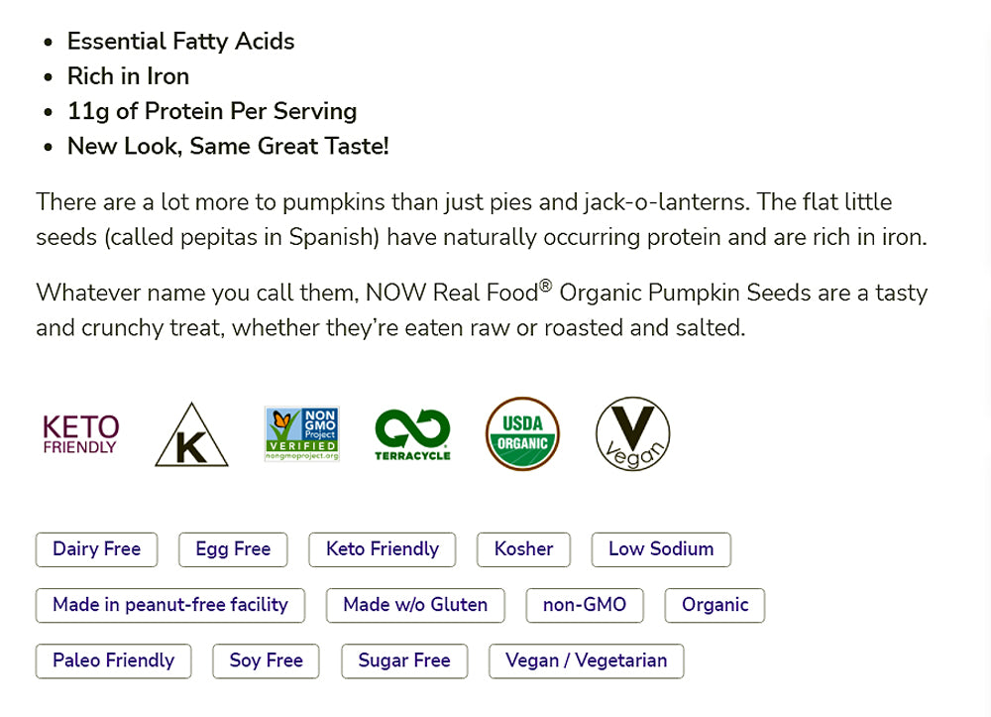Click the TerraCycle recycling logo
The height and width of the screenshot is (717, 991).
coord(412,434)
